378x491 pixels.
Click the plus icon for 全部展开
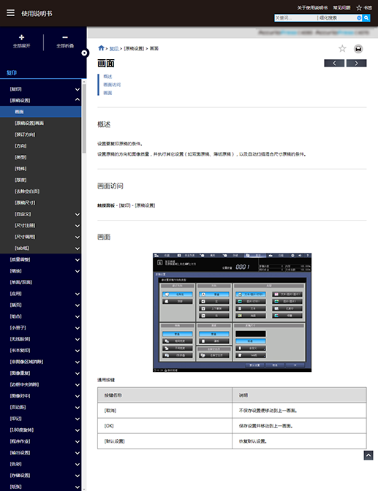22,37
